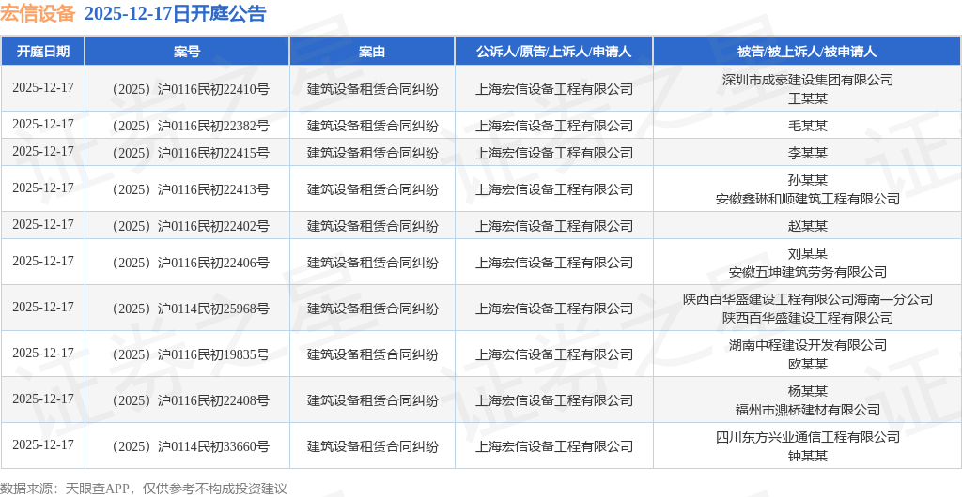Click defendant 福州市淵桥建材有限公司

point(807,410)
